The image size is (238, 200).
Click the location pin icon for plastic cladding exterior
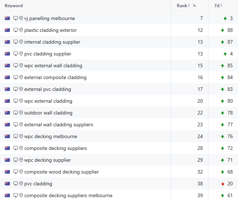[x=21, y=30]
